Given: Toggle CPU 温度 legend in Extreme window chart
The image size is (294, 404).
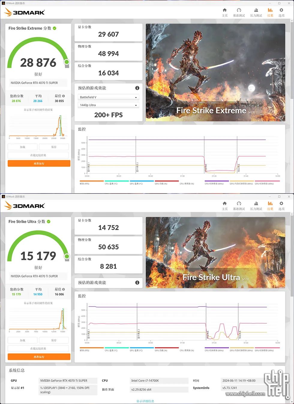Looking at the screenshot, I should (117, 182).
